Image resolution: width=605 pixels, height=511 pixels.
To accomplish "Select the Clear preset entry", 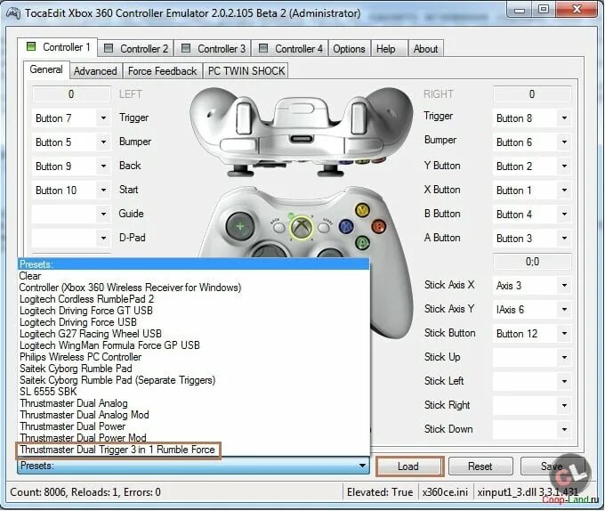I will click(x=193, y=276).
